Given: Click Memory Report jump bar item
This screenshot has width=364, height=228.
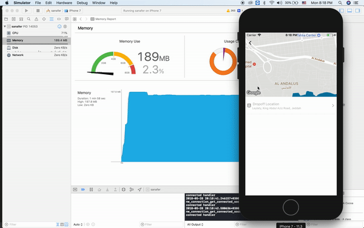Looking at the screenshot, I should tap(103, 19).
